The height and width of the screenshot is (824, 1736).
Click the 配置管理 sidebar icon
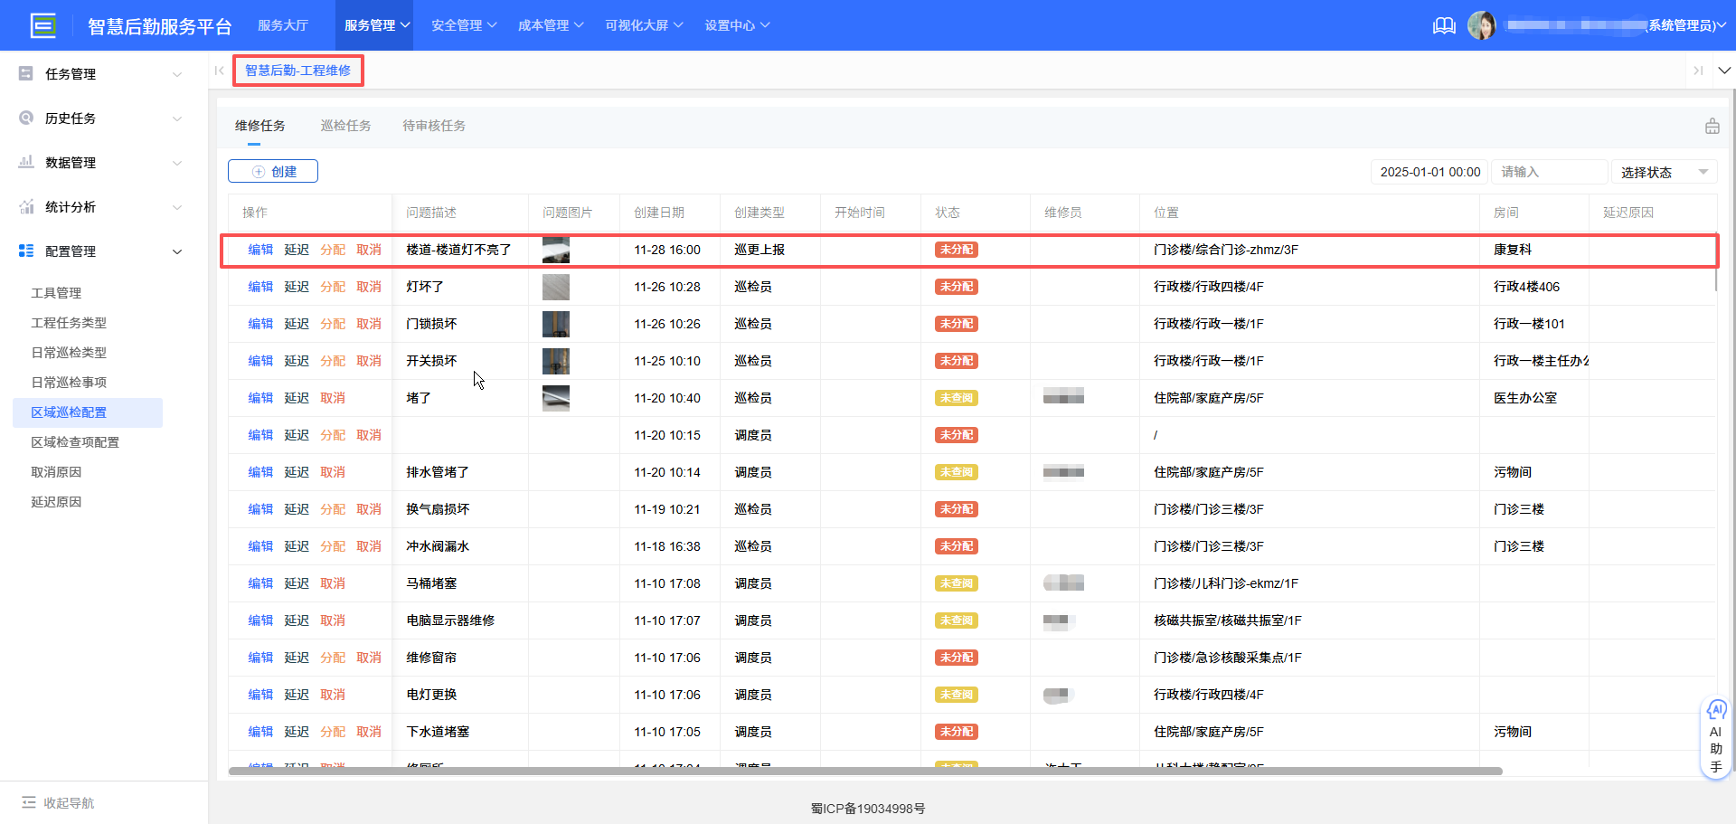(25, 251)
